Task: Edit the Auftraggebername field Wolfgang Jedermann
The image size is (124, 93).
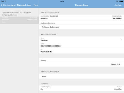Action: [81, 27]
